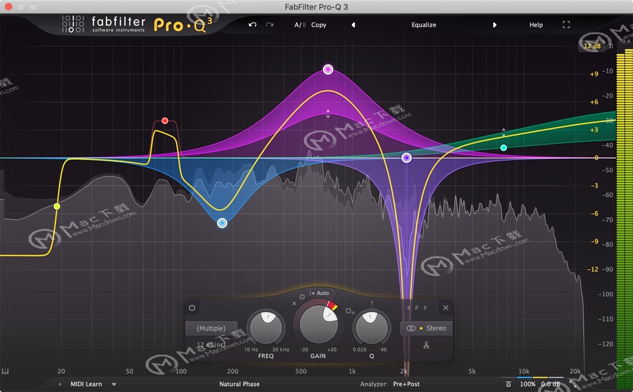Go to the previous preset with left arrow
The width and height of the screenshot is (633, 392).
point(353,25)
